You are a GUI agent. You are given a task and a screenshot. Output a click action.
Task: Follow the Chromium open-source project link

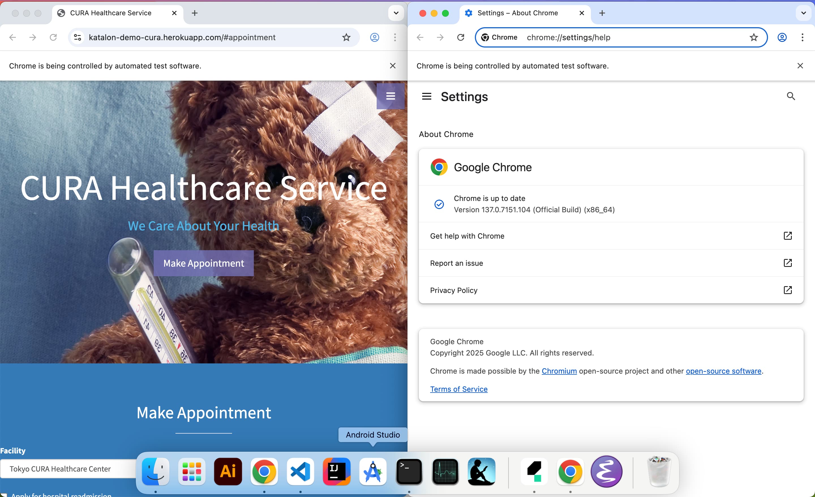click(559, 371)
